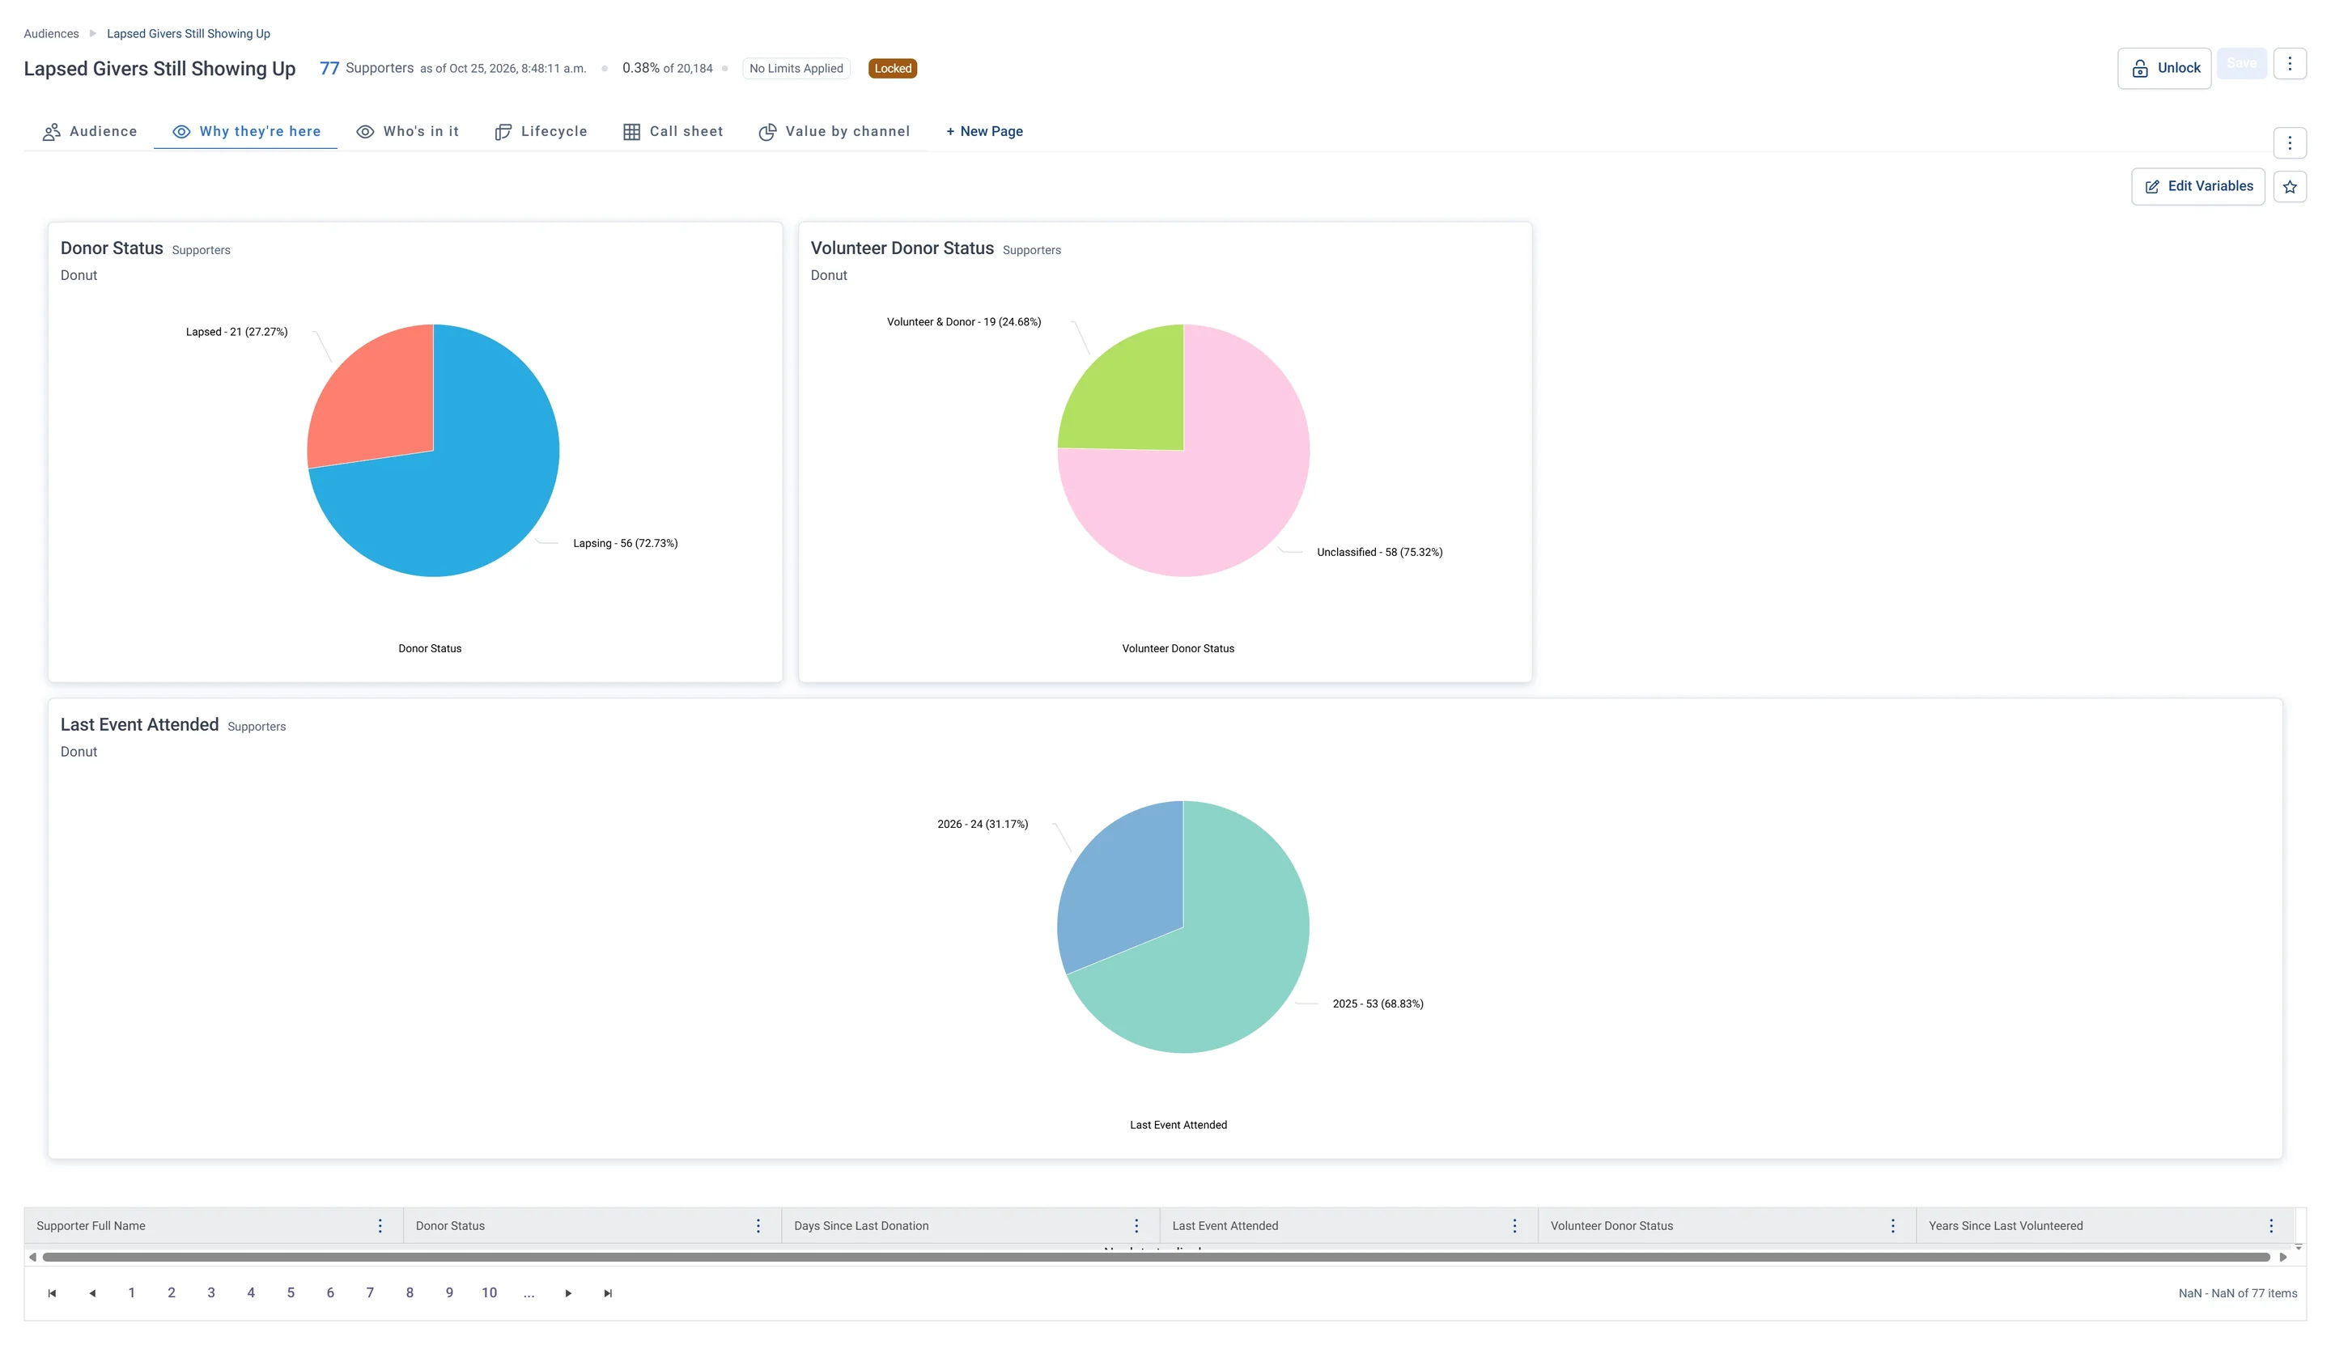The width and height of the screenshot is (2331, 1345).
Task: Open the Lifecycle tab
Action: click(541, 131)
